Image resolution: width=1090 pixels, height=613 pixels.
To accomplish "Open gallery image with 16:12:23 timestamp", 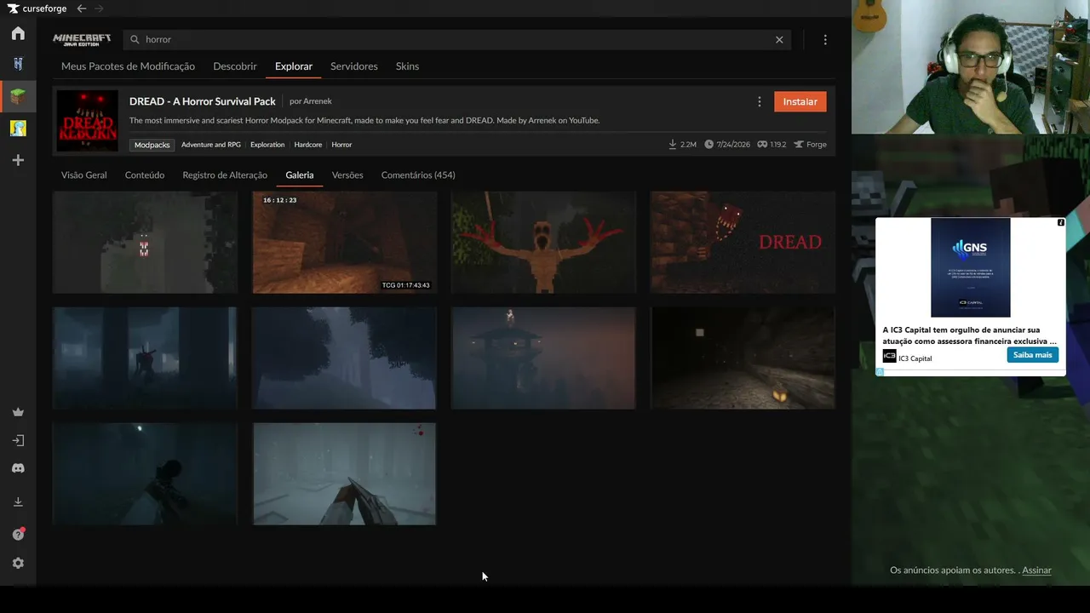I will 345,243.
